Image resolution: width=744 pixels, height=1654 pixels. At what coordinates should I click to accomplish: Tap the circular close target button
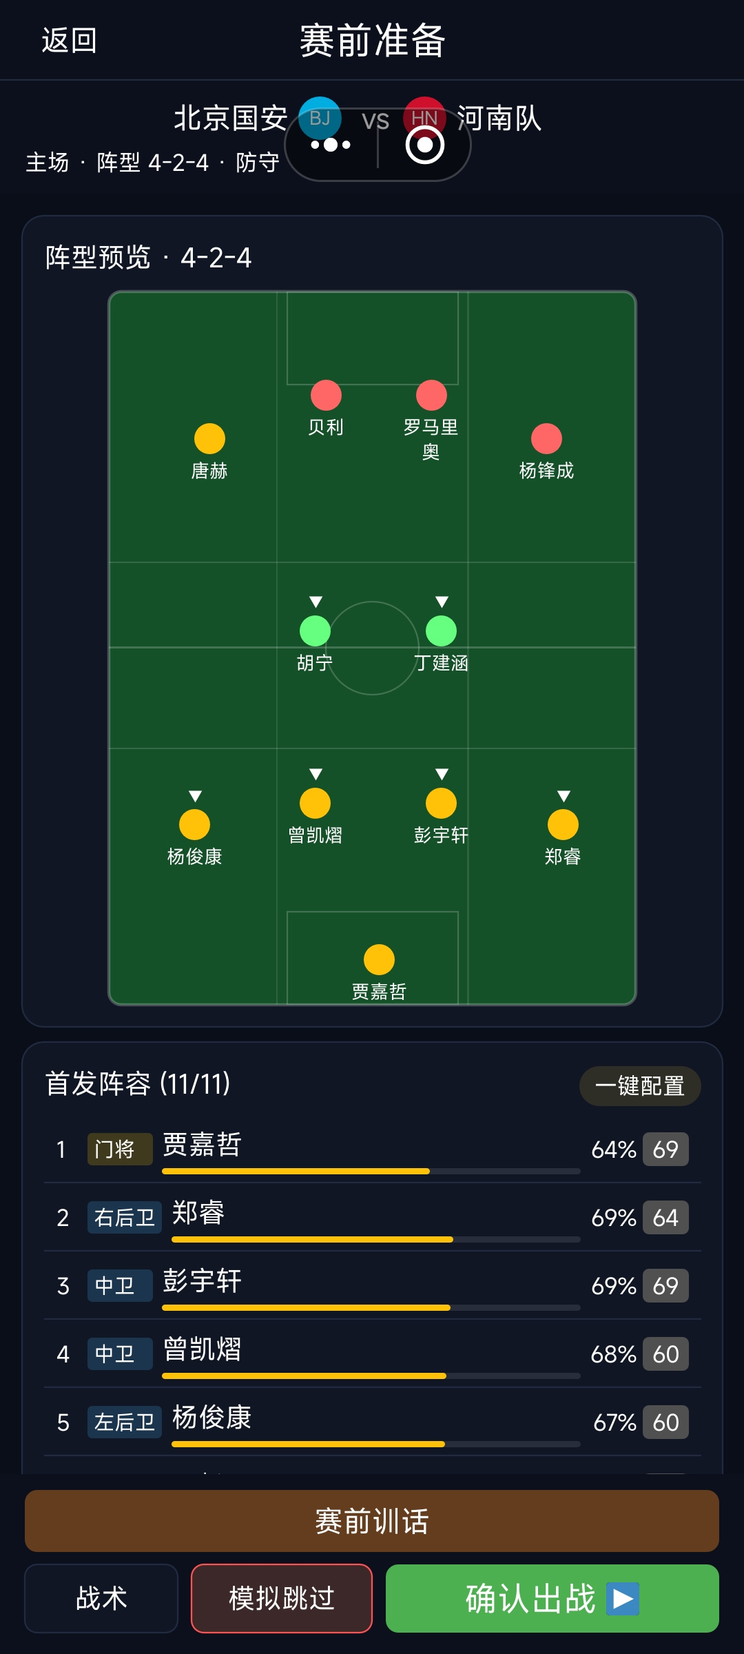click(425, 145)
